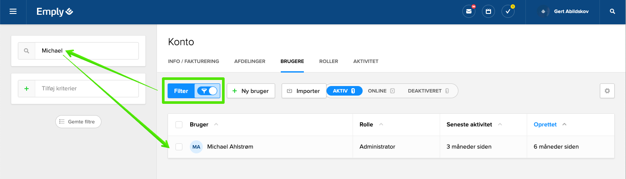Sort by Rolle column arrow

(x=381, y=125)
